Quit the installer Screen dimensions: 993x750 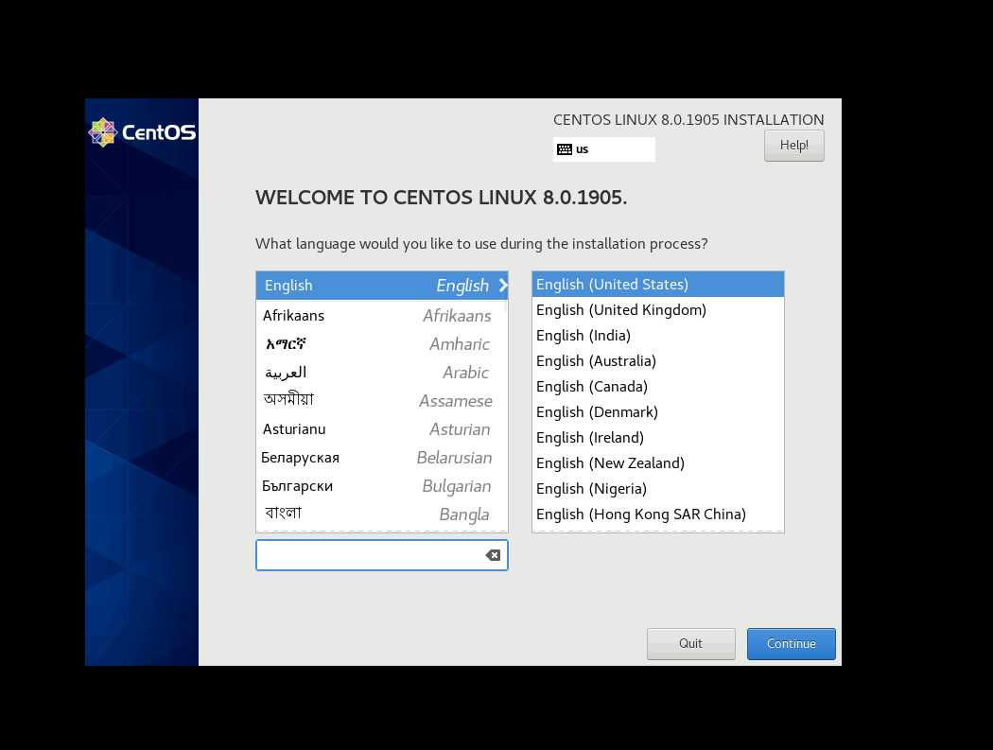(x=691, y=643)
